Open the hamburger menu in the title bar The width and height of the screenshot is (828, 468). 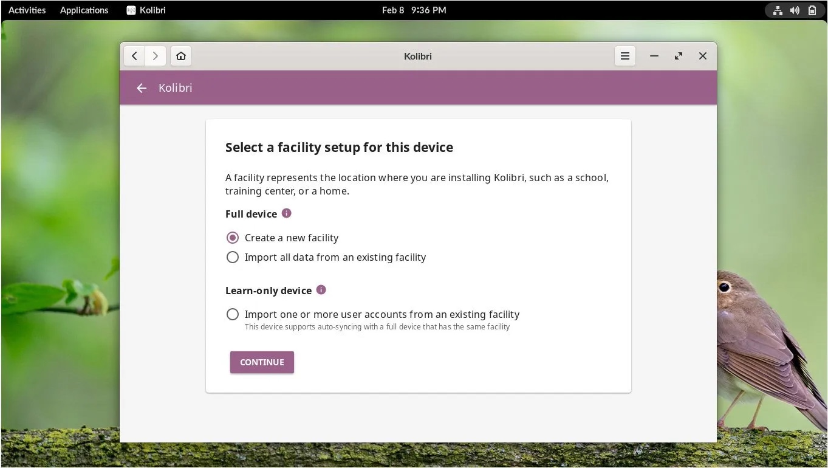tap(625, 55)
